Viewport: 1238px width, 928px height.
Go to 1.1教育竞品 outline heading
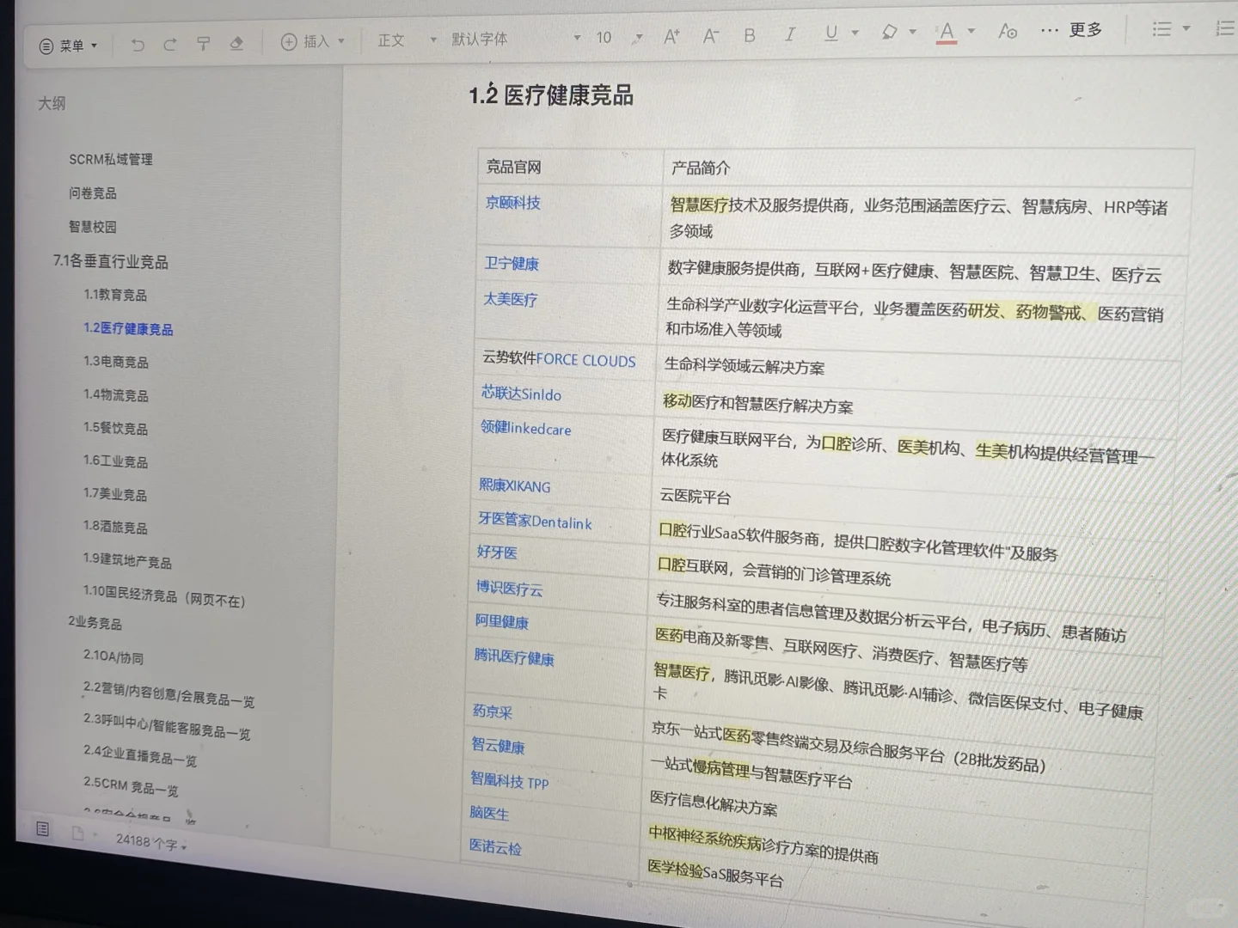click(x=115, y=295)
